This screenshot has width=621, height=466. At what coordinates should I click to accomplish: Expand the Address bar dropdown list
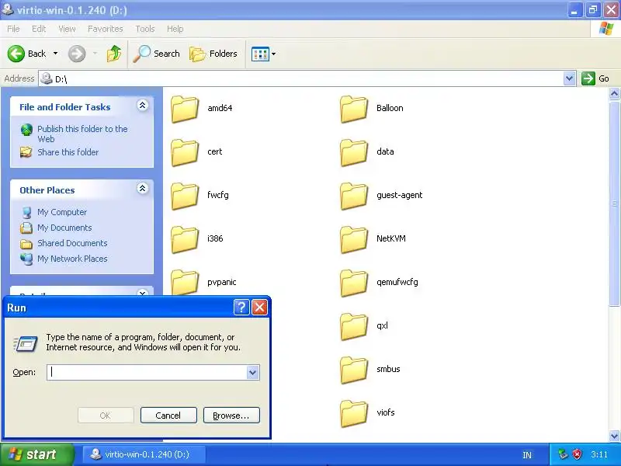click(x=569, y=78)
